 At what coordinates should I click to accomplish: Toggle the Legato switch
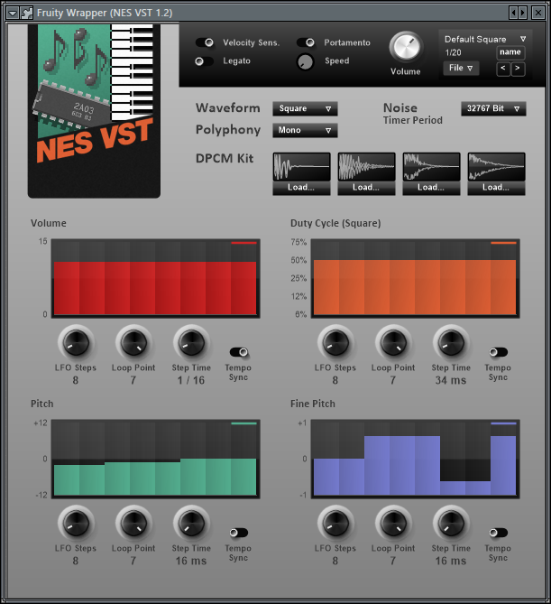click(205, 60)
